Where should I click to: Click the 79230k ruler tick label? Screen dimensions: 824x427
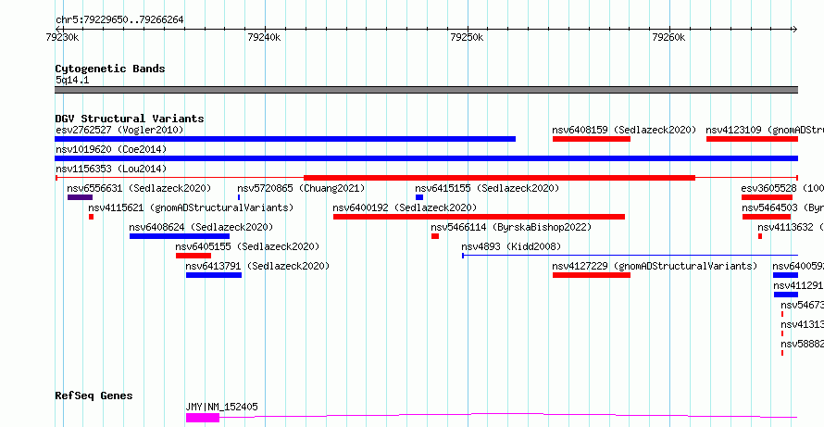(63, 37)
